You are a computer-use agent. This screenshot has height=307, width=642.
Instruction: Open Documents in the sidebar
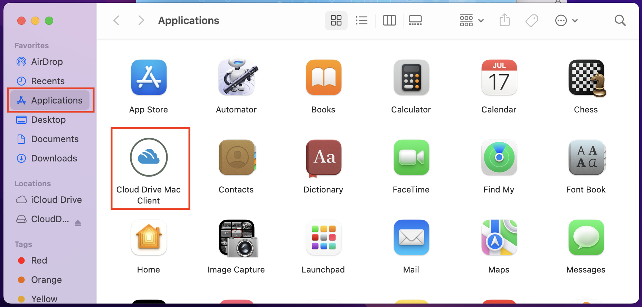click(x=50, y=139)
